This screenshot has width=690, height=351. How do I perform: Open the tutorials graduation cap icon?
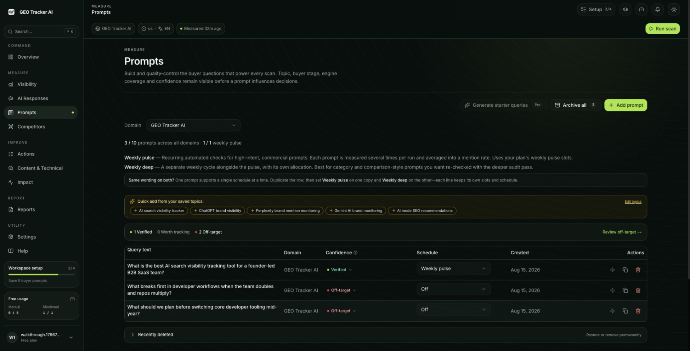tap(625, 10)
